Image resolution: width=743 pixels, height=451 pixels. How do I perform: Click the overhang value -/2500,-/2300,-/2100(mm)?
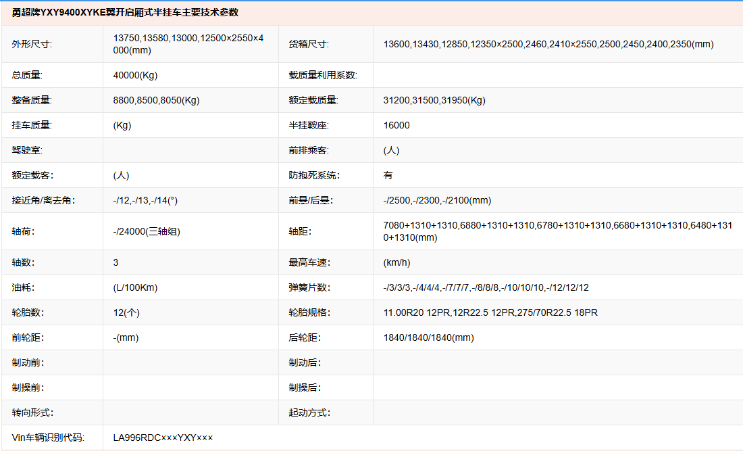[x=438, y=201]
